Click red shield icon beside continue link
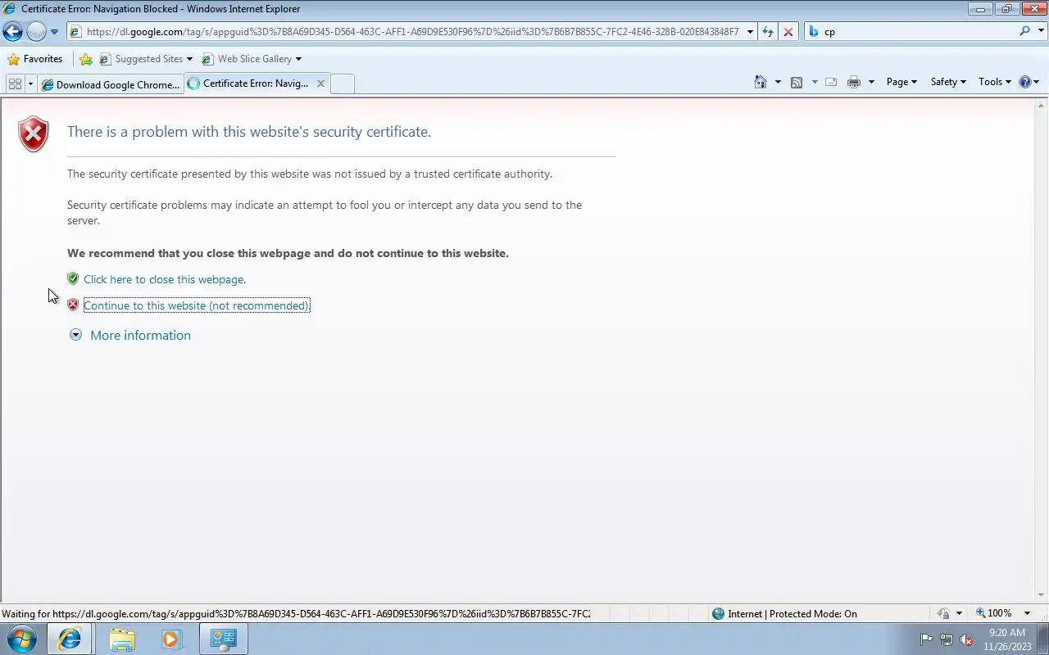This screenshot has height=655, width=1049. tap(73, 305)
